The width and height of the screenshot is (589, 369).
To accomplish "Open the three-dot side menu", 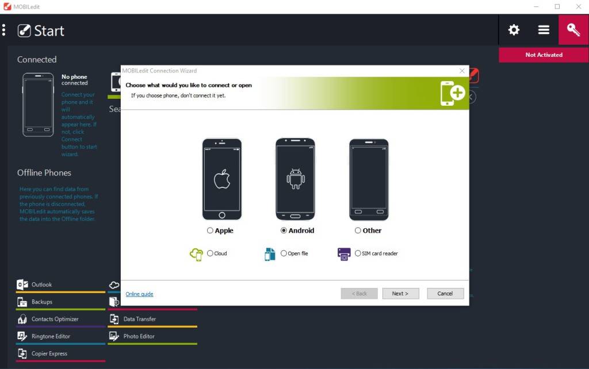I will tap(4, 30).
